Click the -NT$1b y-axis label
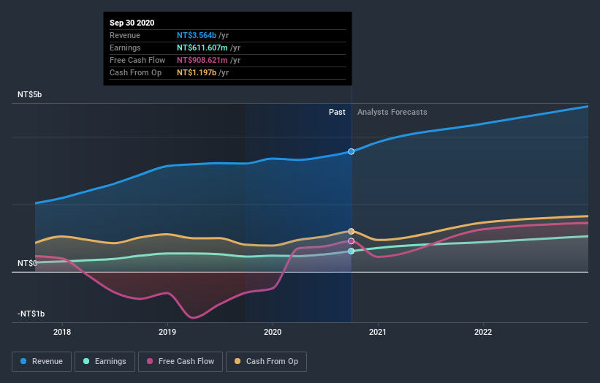 31,314
